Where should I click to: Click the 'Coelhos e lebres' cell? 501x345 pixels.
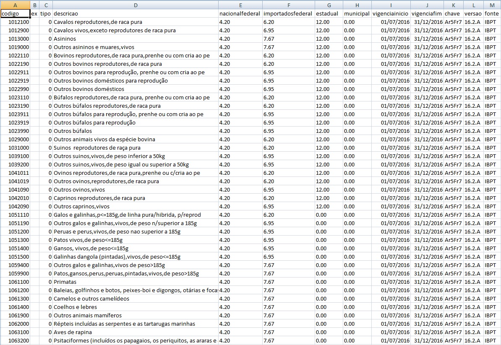pos(135,307)
